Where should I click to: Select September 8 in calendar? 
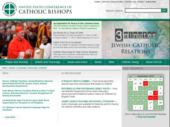(x=160, y=88)
